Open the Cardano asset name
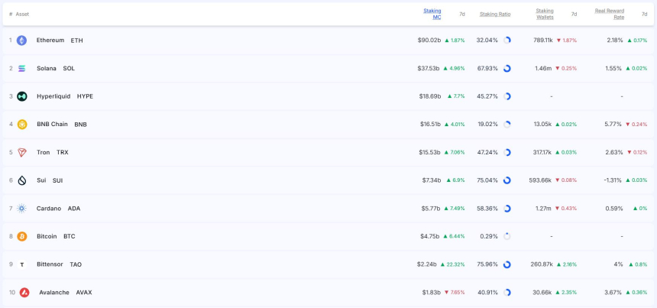Image resolution: width=657 pixels, height=308 pixels. point(49,209)
